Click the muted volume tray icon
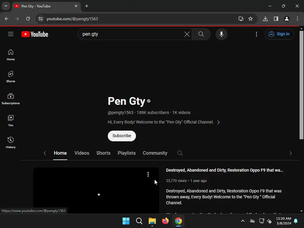The image size is (304, 228). click(269, 221)
